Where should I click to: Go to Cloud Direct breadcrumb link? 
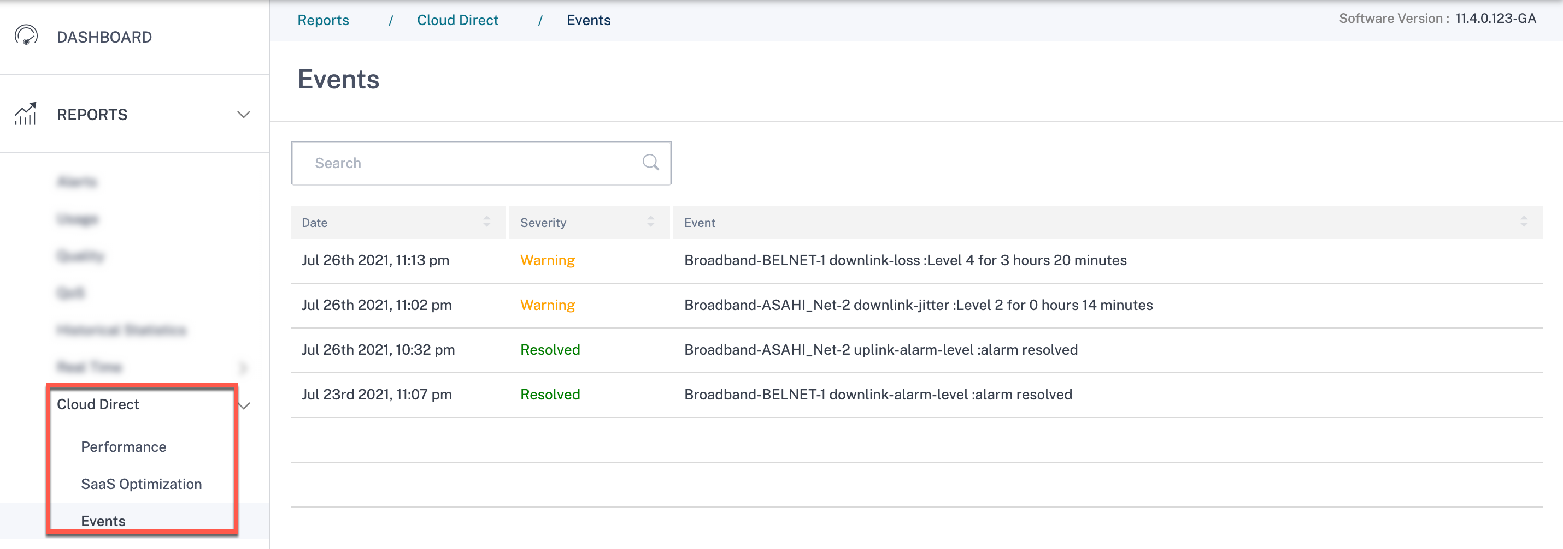pos(457,20)
